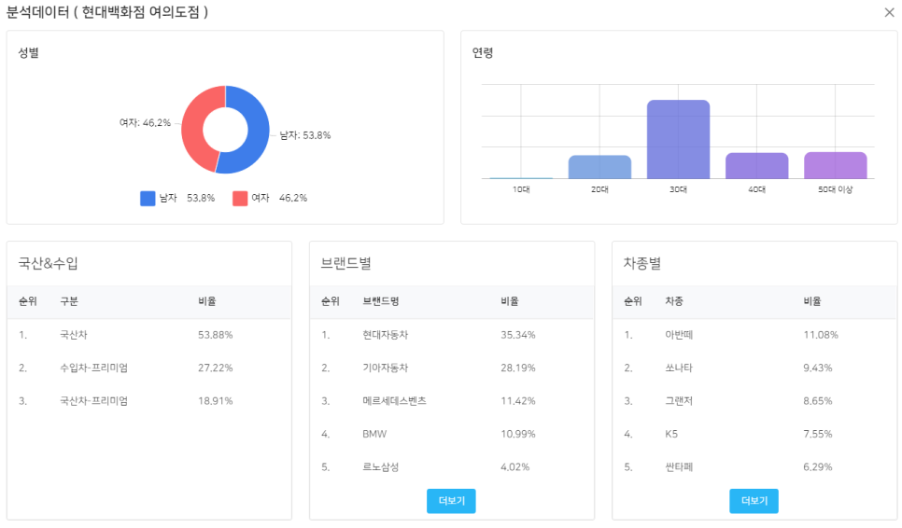This screenshot has height=528, width=902.
Task: Select the 메르세데스벤츠 brand row
Action: pos(452,401)
